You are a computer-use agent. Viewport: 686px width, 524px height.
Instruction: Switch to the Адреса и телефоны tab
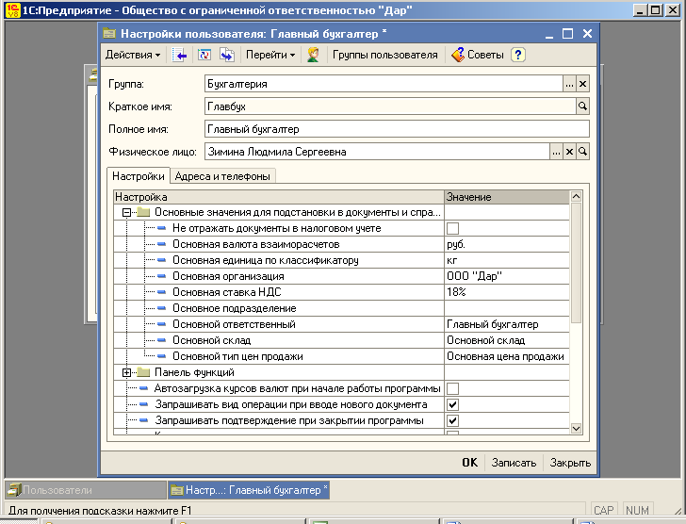tap(222, 176)
